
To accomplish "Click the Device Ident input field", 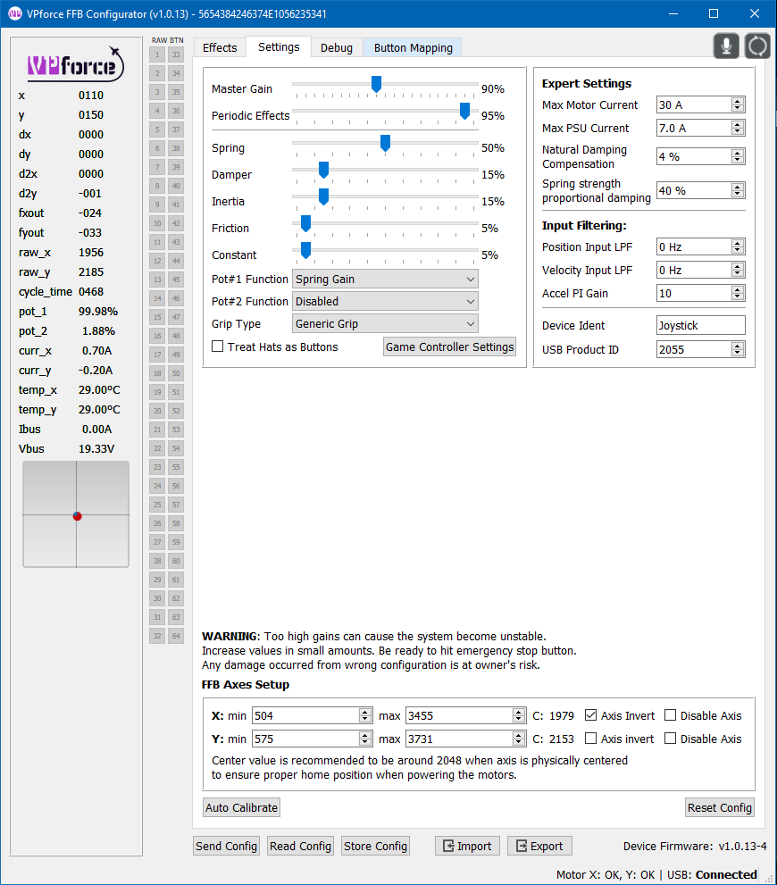I will coord(701,326).
